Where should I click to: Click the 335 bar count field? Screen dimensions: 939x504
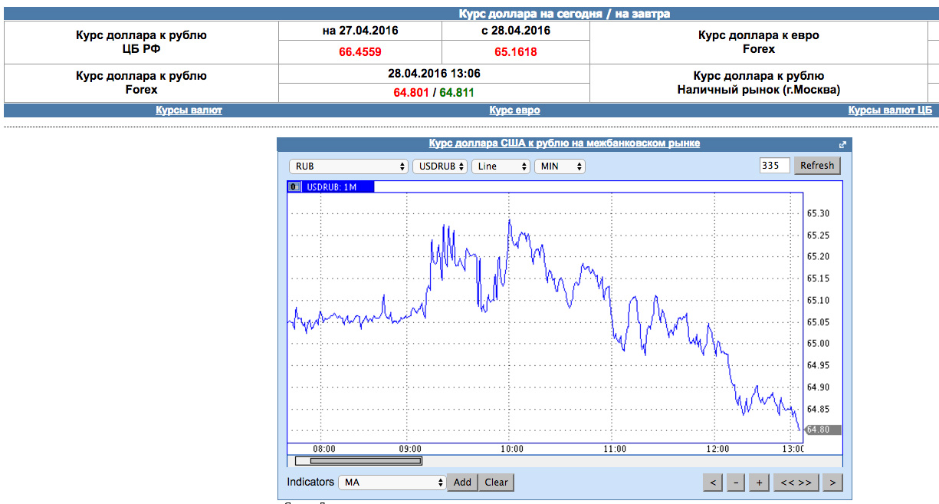pos(774,166)
